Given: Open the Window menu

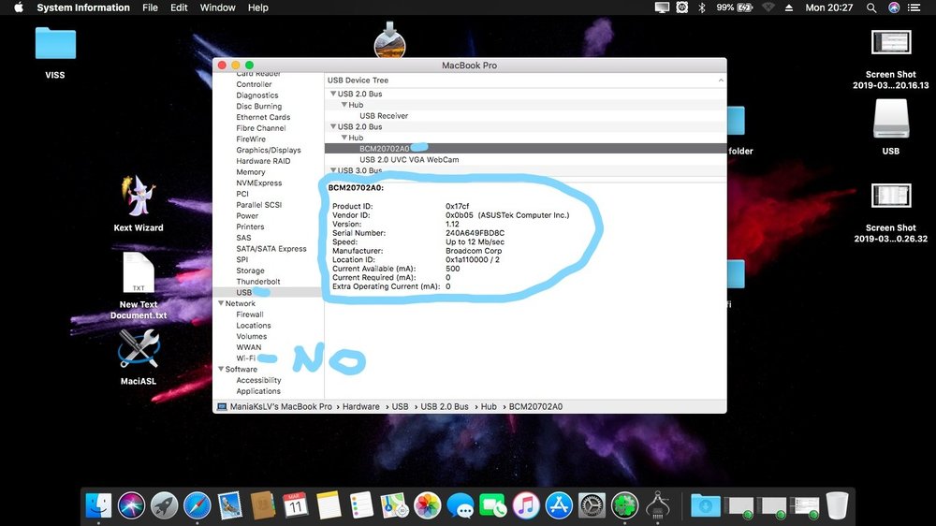Looking at the screenshot, I should pyautogui.click(x=217, y=7).
